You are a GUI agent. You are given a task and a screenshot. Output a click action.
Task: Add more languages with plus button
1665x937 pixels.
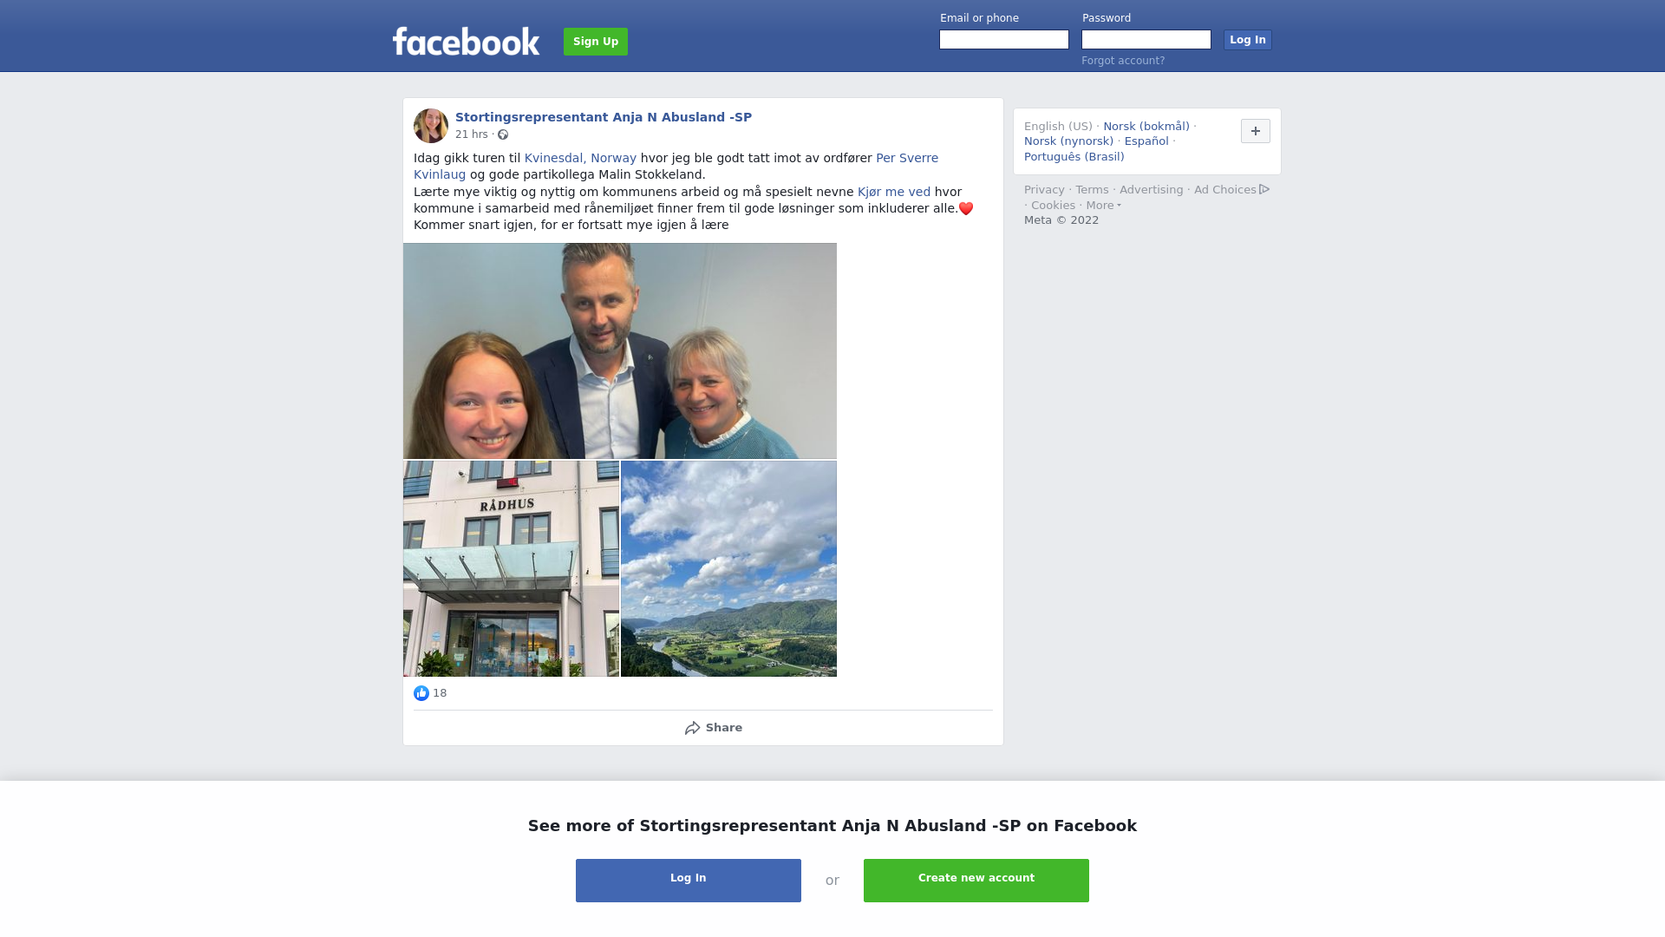click(x=1256, y=131)
